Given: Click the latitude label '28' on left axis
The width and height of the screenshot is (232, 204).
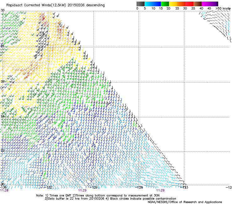Looking at the screenshot, I should [3, 46].
